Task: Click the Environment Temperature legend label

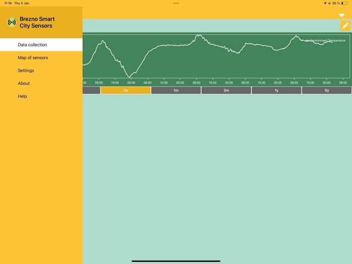Action: tap(327, 40)
